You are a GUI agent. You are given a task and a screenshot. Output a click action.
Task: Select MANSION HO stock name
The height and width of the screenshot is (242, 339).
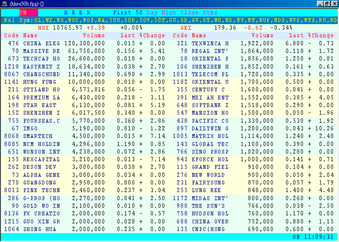(x=210, y=113)
